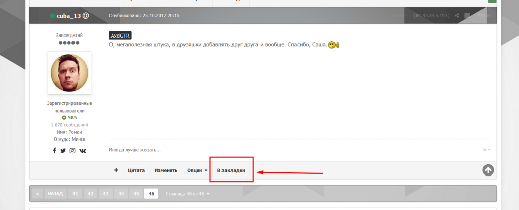Click the НАЗАД pagination button
The width and height of the screenshot is (519, 210).
(55, 194)
